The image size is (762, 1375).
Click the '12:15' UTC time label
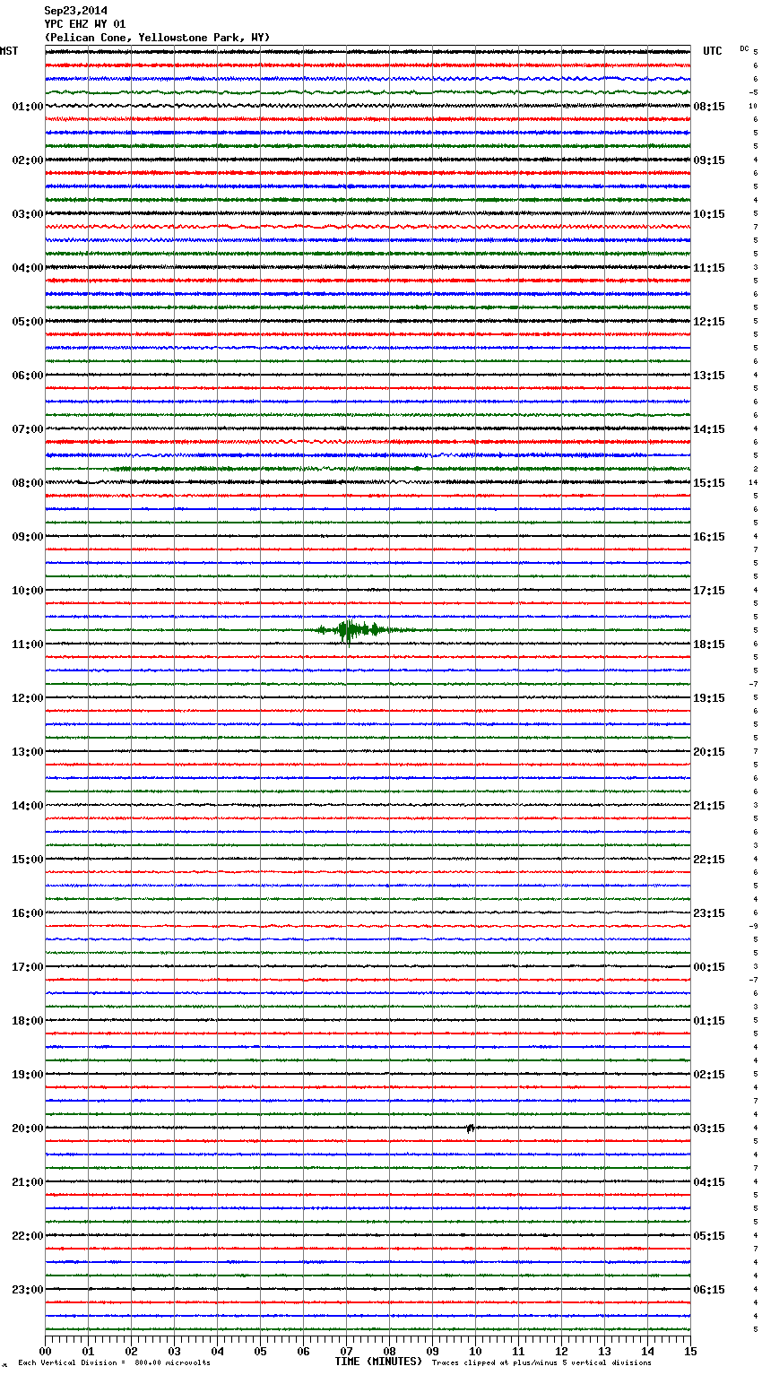(x=709, y=322)
